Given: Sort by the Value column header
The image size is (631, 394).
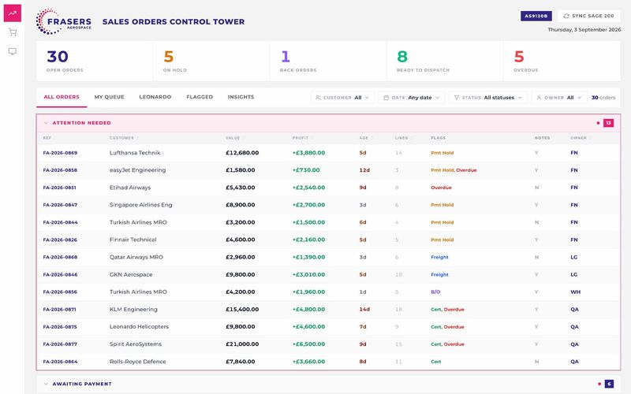Looking at the screenshot, I should 233,138.
